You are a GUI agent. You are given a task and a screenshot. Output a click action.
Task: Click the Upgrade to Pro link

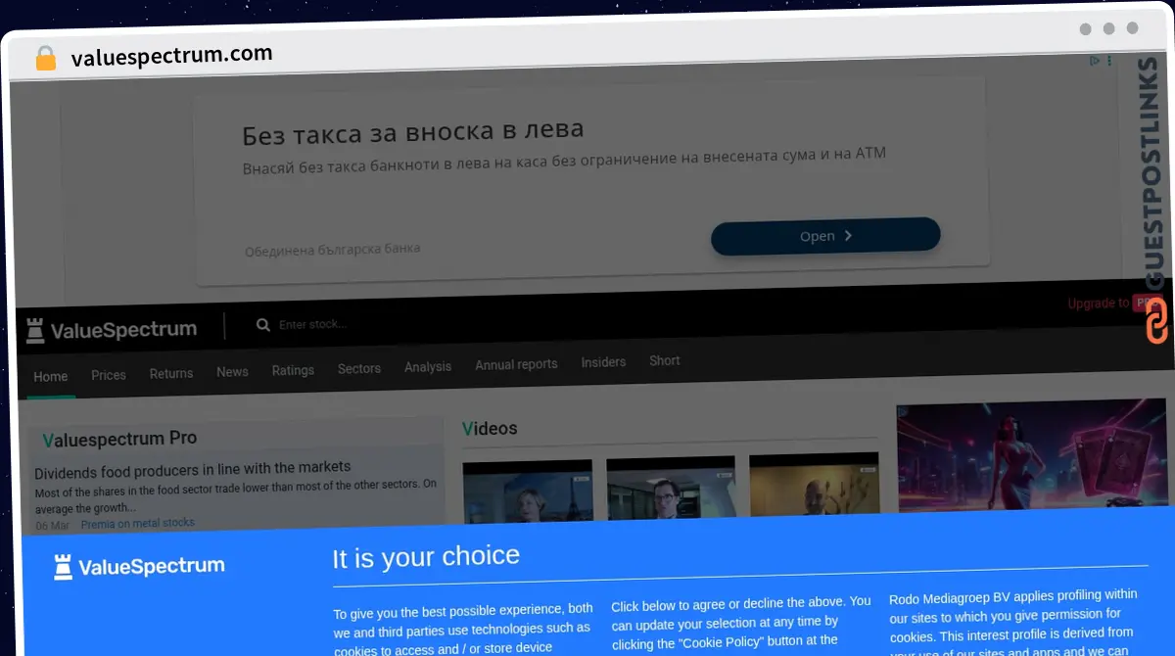tap(1113, 304)
